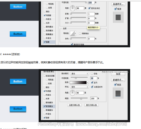Click the 距离 input field showing 1
The image size is (141, 129).
coord(91,14)
